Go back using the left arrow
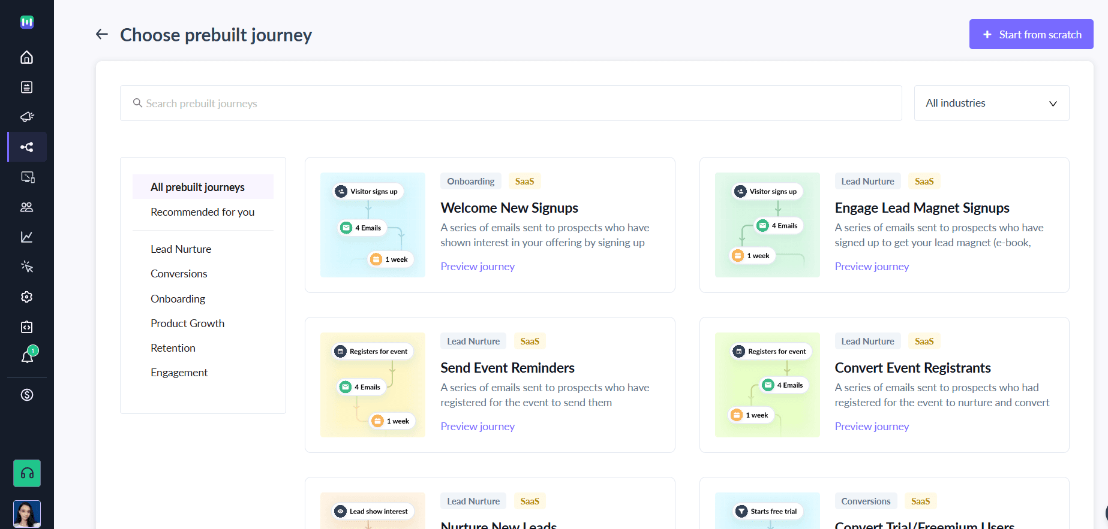 [x=102, y=34]
